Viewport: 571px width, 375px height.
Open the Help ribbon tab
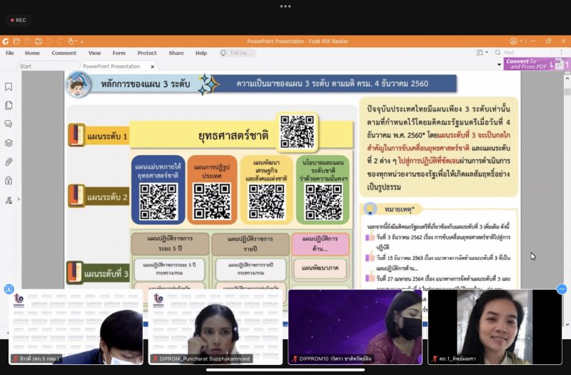coord(201,53)
